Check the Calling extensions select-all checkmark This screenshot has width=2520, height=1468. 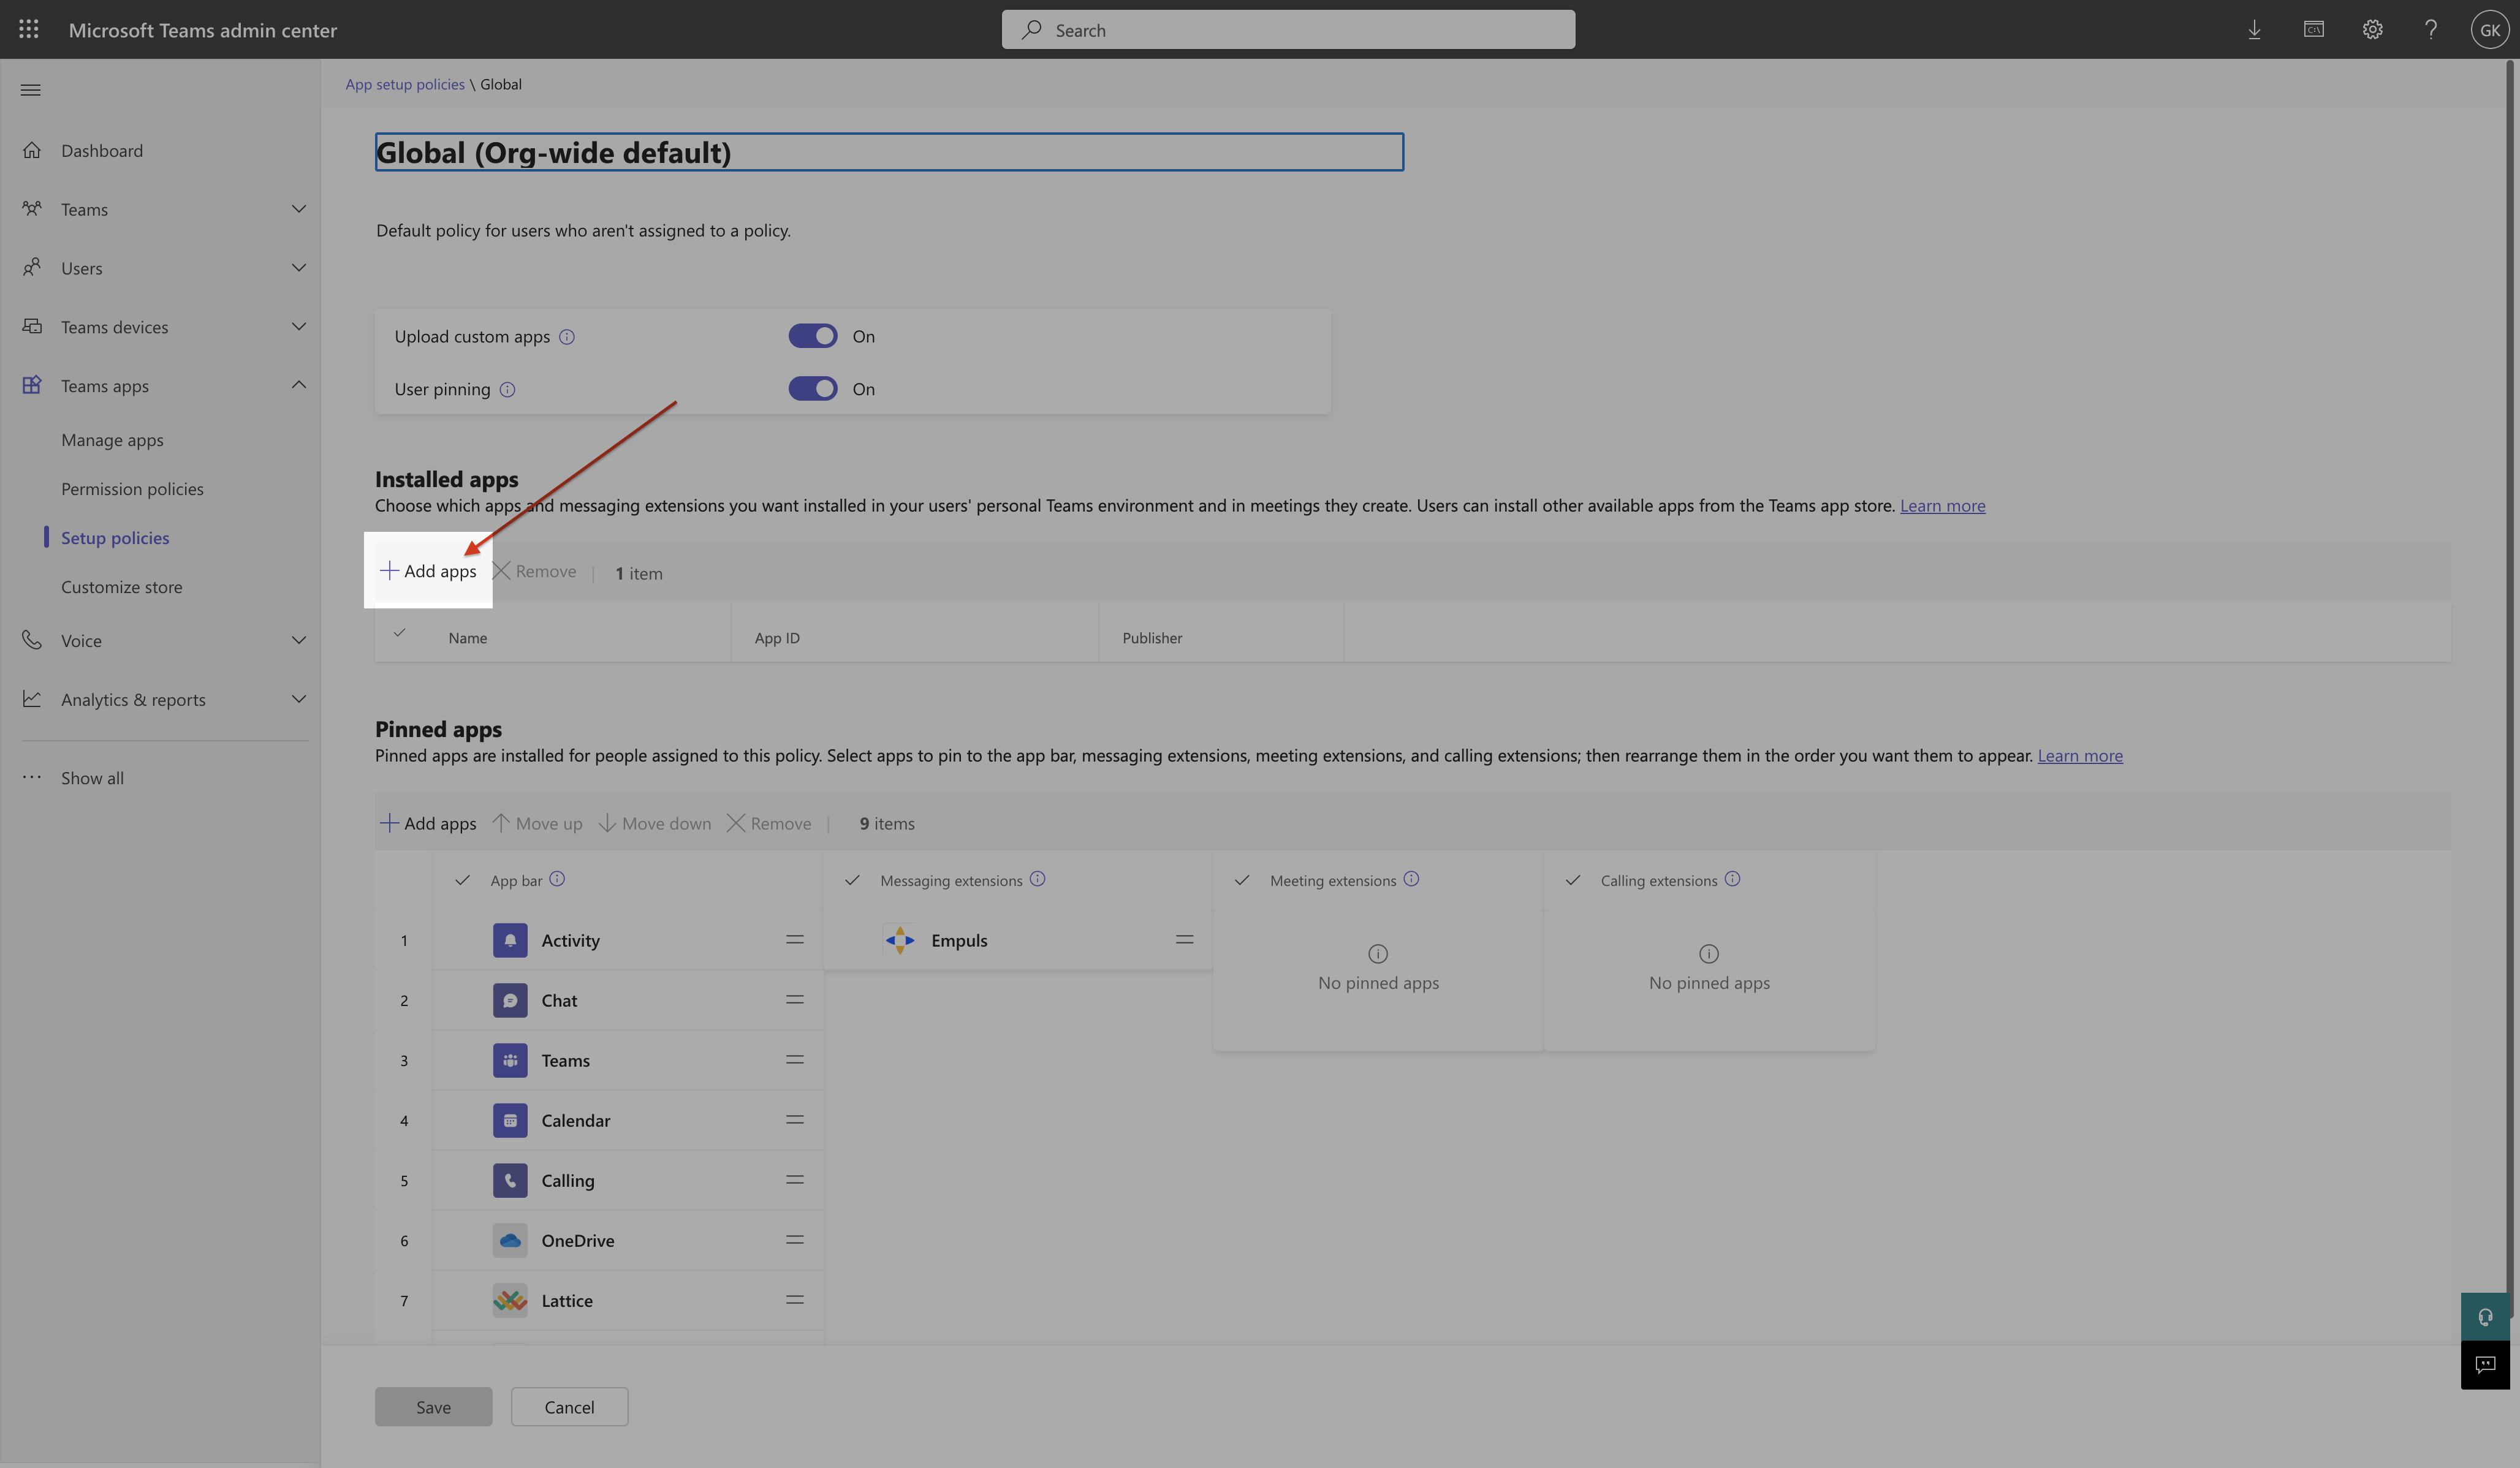[x=1573, y=880]
